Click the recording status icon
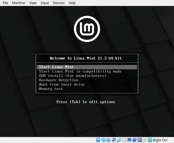The image size is (174, 143). click(x=134, y=140)
